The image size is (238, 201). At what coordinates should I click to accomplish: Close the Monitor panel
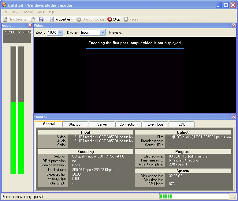(x=234, y=117)
